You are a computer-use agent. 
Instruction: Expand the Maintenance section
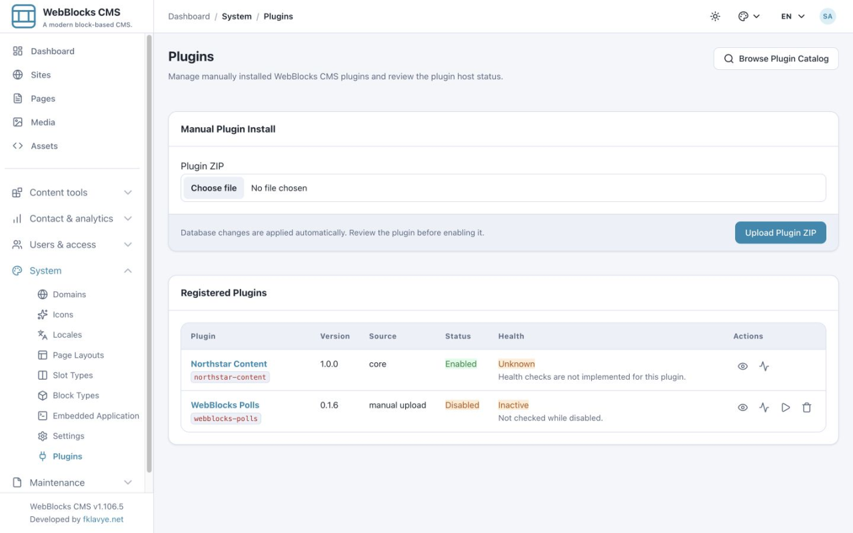[x=72, y=482]
